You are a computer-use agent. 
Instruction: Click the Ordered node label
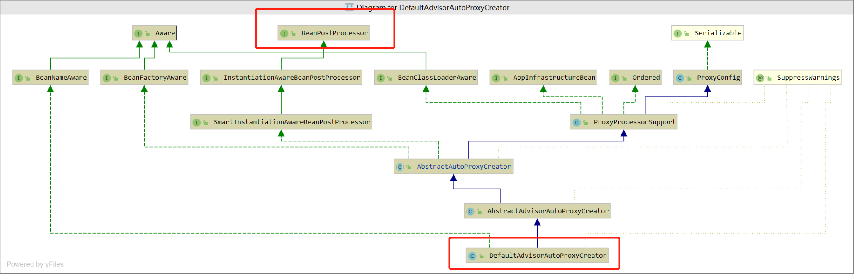pyautogui.click(x=646, y=78)
